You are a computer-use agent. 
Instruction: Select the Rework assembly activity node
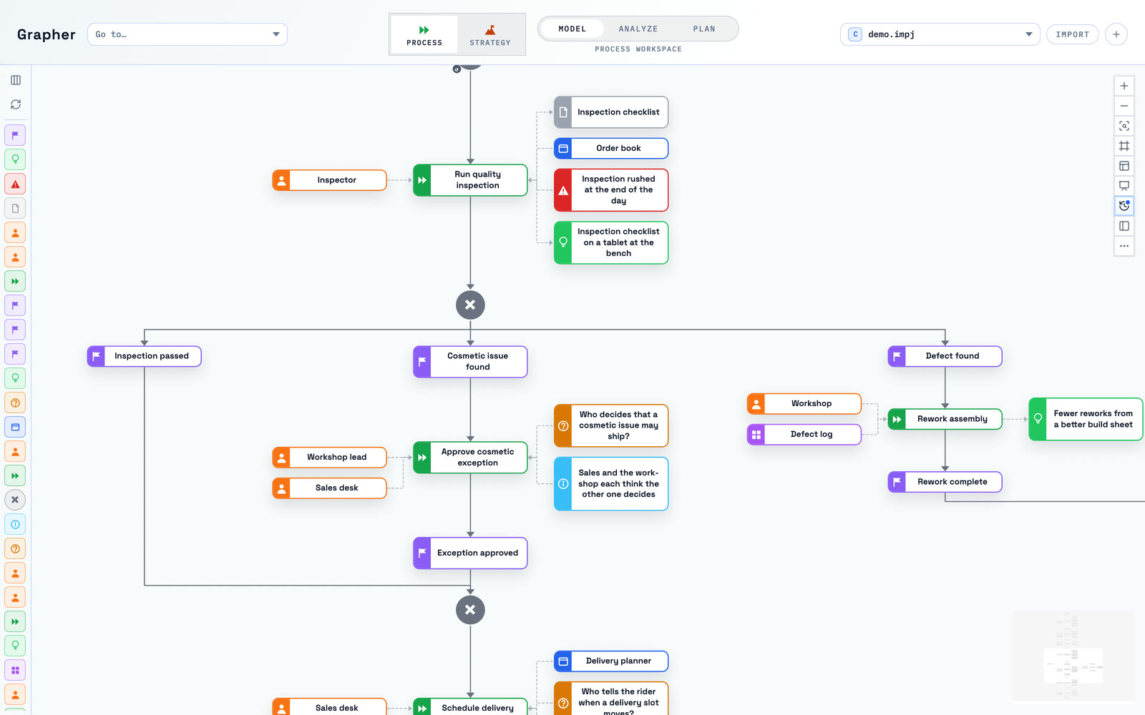(945, 419)
